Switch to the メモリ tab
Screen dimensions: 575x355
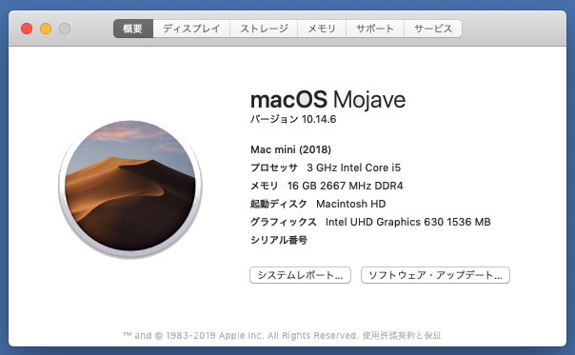[x=322, y=29]
